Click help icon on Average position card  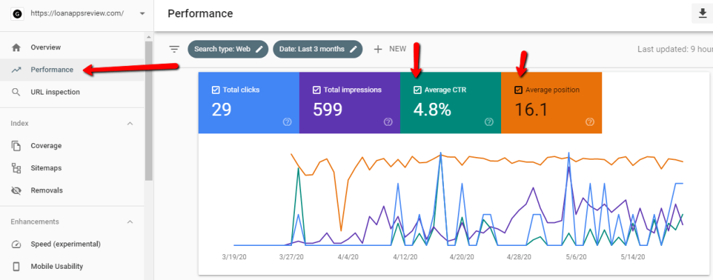(590, 122)
